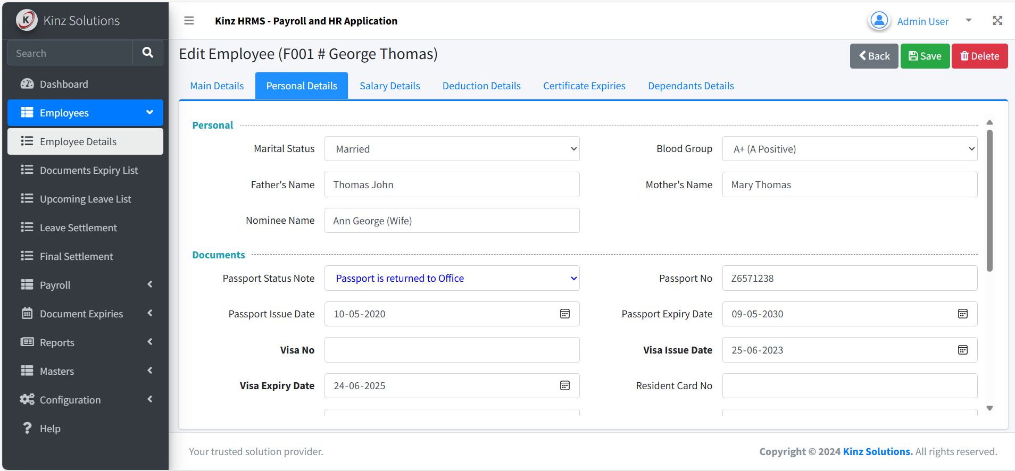Click the form's vertical scrollbar thumb
Image resolution: width=1015 pixels, height=471 pixels.
(x=989, y=201)
